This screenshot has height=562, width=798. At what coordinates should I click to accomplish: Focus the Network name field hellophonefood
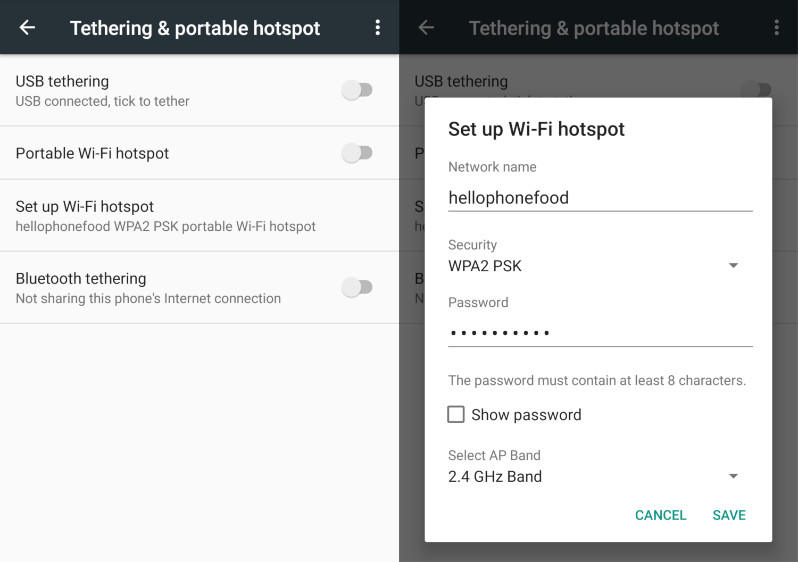coord(600,198)
